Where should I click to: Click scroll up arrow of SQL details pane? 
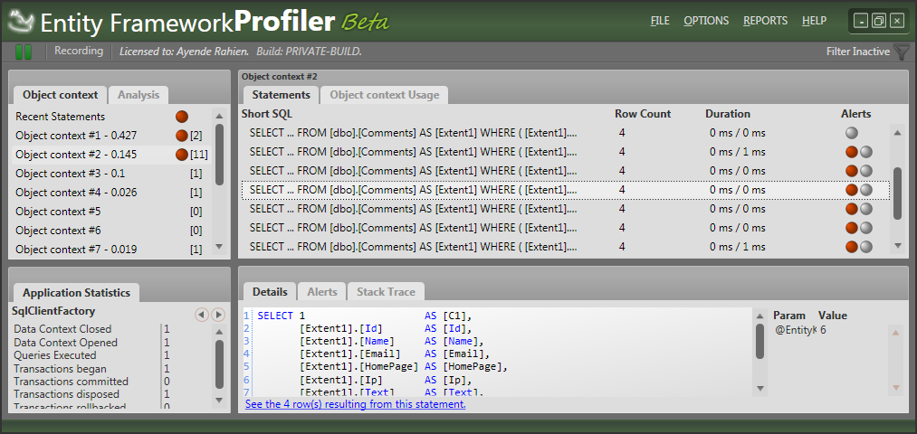coord(760,316)
